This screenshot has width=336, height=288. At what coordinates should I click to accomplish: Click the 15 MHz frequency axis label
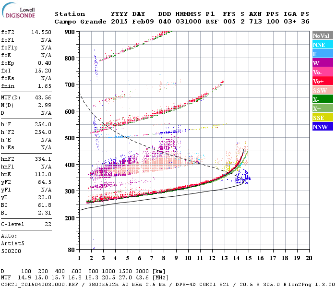[248, 258]
